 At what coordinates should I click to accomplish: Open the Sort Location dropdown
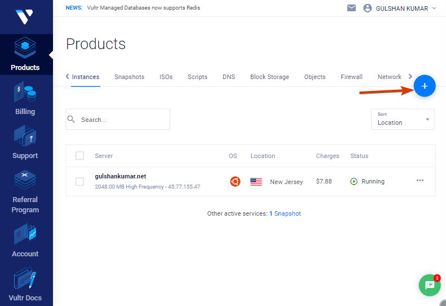coord(403,119)
